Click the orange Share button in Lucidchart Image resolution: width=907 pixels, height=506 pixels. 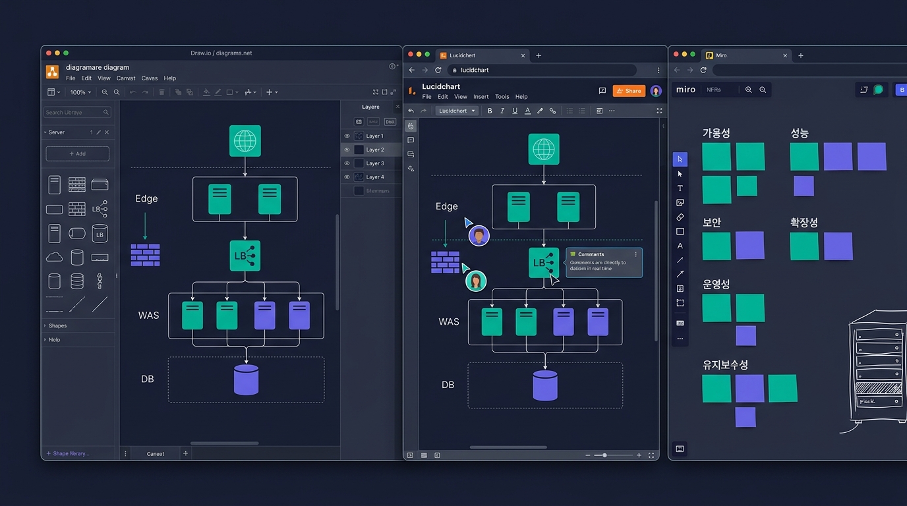click(629, 91)
